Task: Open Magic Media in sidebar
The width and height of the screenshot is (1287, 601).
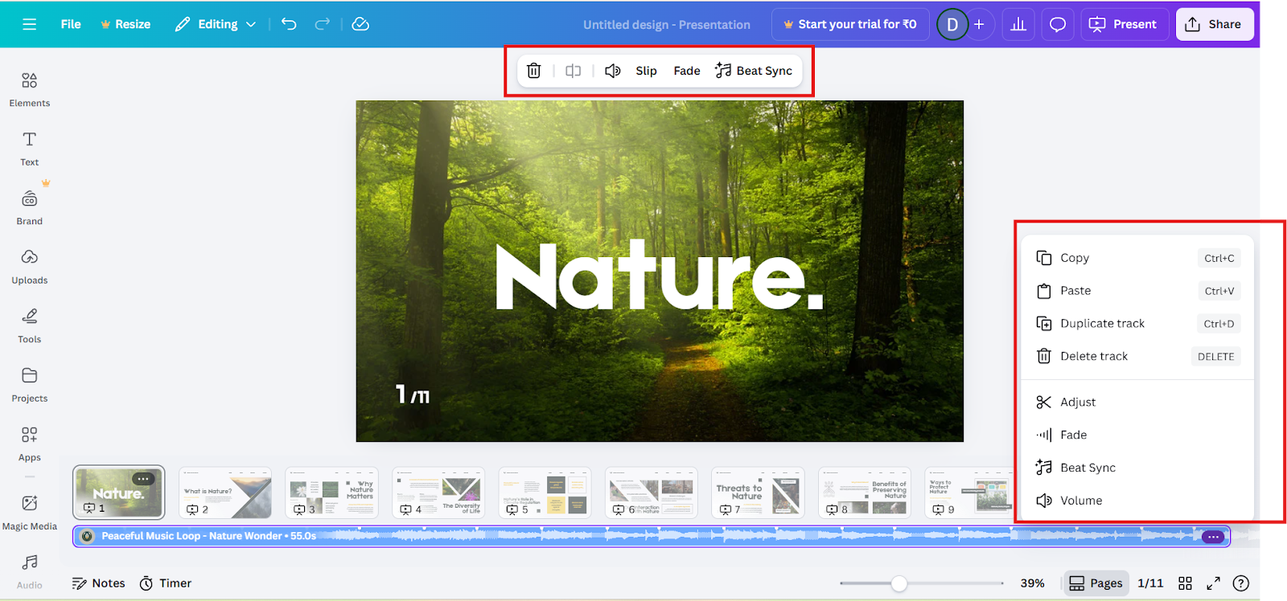Action: pos(30,513)
